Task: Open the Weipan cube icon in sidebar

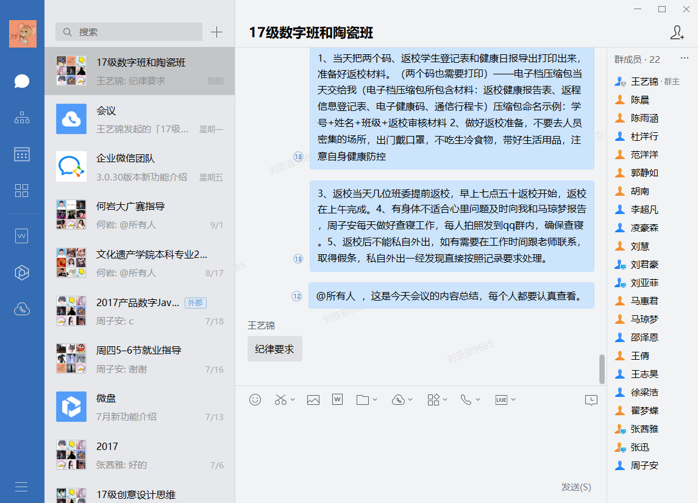Action: pyautogui.click(x=22, y=272)
